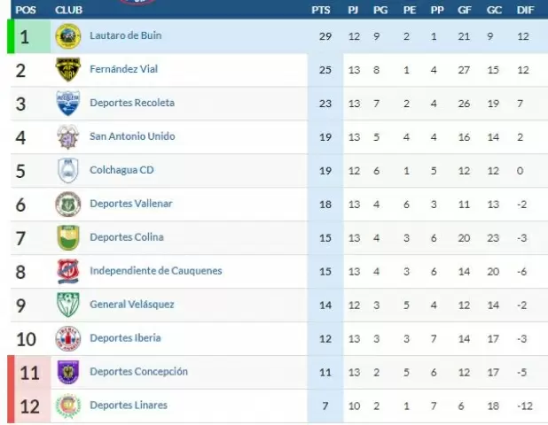Click the Deportes Concepción purple shield
The height and width of the screenshot is (425, 548).
pyautogui.click(x=68, y=372)
